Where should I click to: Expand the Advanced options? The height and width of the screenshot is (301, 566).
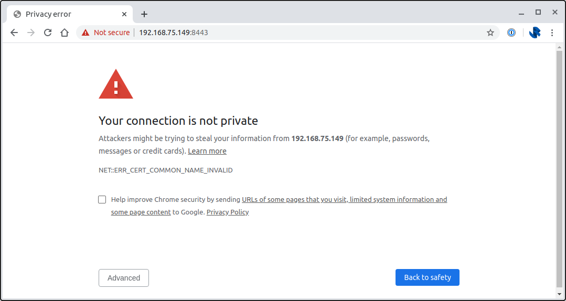[124, 278]
